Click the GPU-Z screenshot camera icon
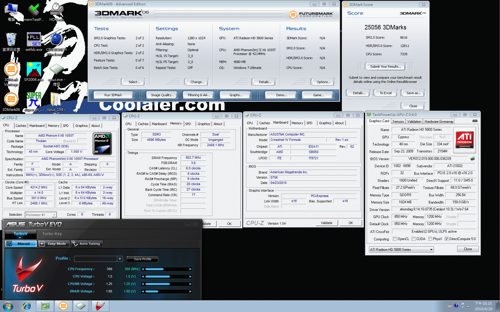 click(x=475, y=121)
